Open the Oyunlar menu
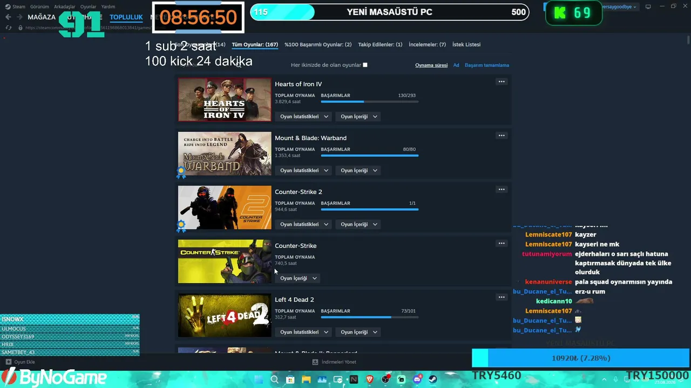The height and width of the screenshot is (388, 691). click(x=88, y=6)
